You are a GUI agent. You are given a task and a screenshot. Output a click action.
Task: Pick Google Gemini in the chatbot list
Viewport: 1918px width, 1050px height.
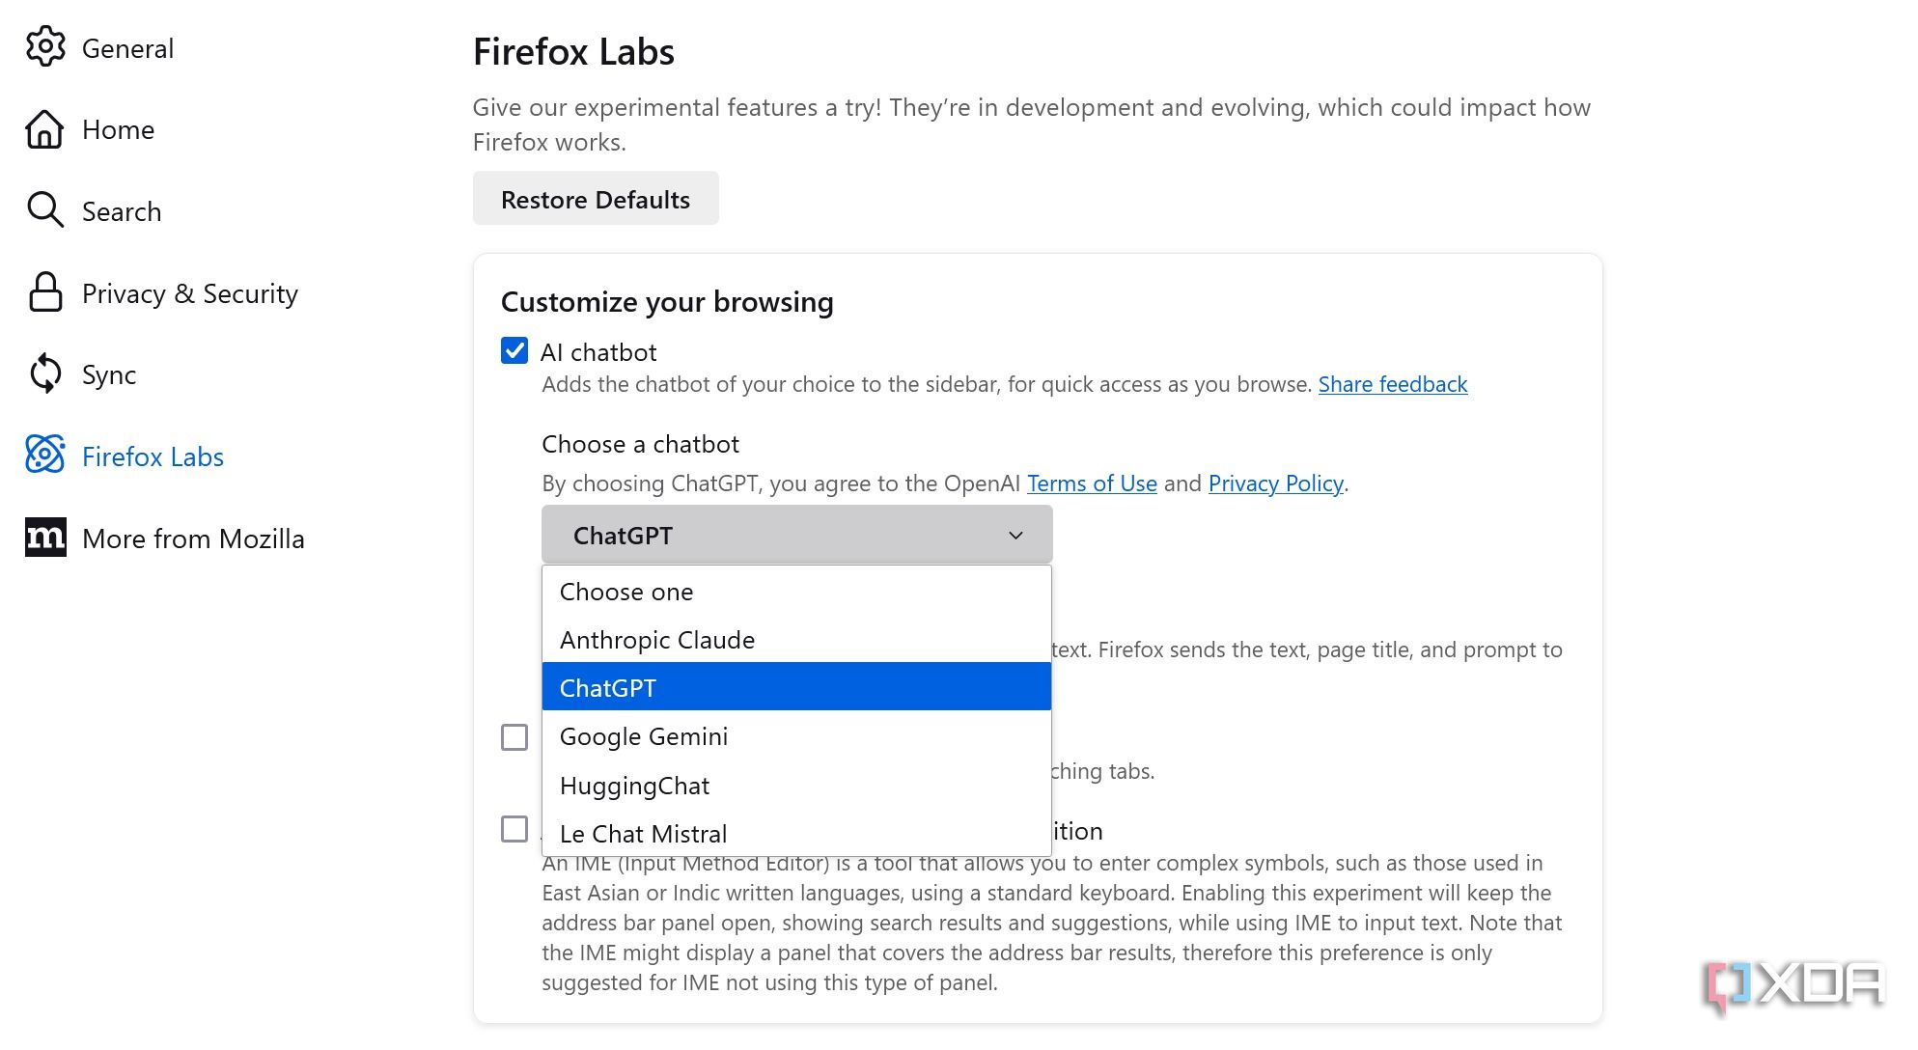[x=644, y=736]
